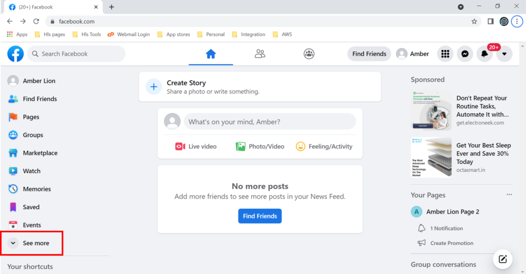Open Amber Lion Page 2
This screenshot has width=526, height=274.
coord(453,212)
